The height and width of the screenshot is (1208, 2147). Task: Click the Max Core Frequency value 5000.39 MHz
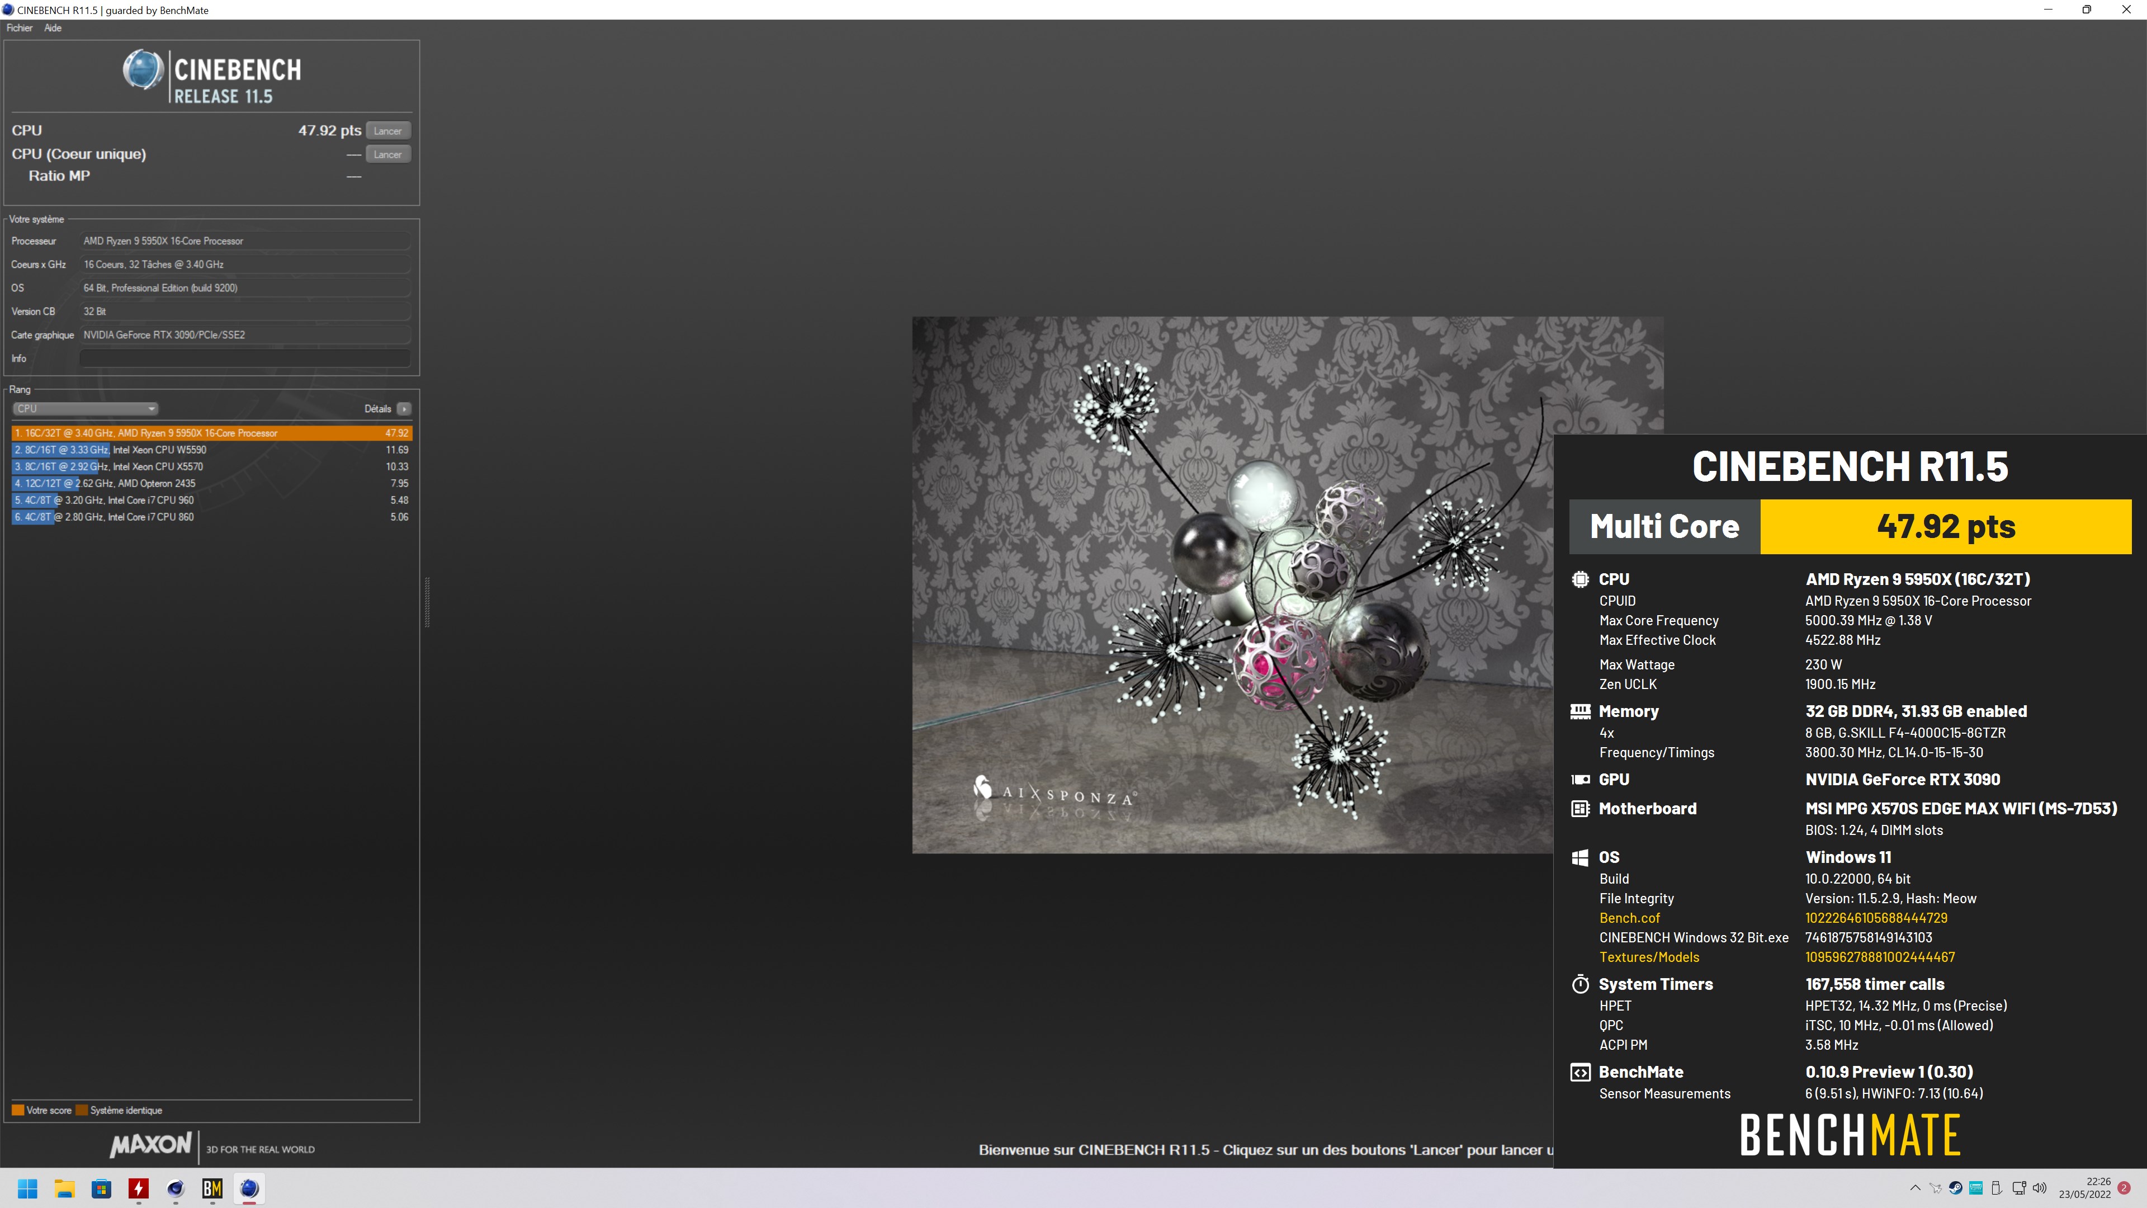pos(1868,621)
